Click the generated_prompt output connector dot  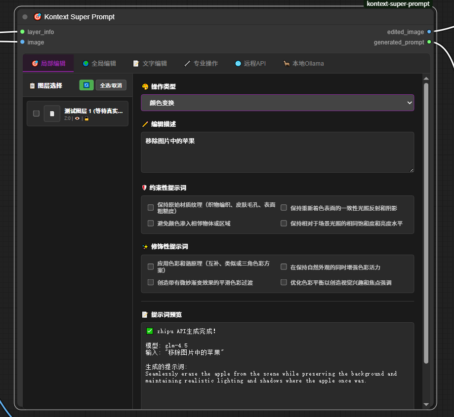[x=429, y=42]
